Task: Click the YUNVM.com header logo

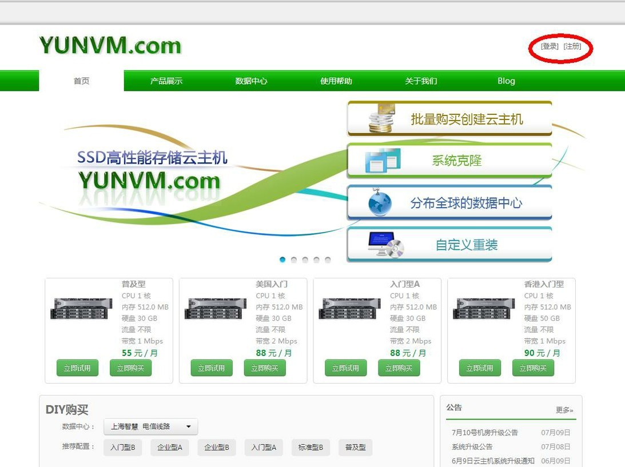Action: coord(110,45)
